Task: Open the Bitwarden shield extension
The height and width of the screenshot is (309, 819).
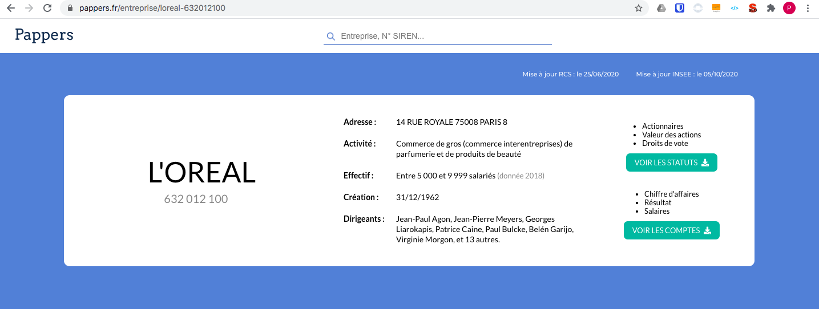Action: 679,8
